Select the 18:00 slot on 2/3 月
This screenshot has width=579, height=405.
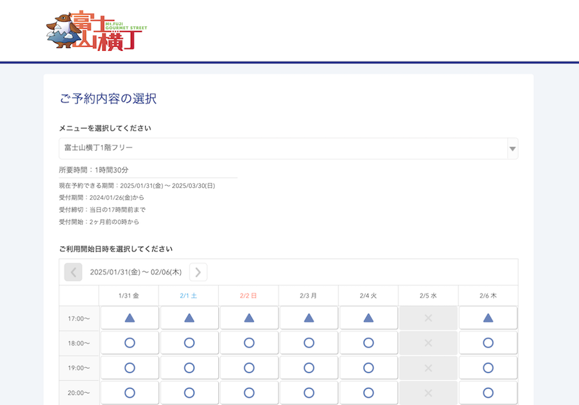click(x=309, y=343)
